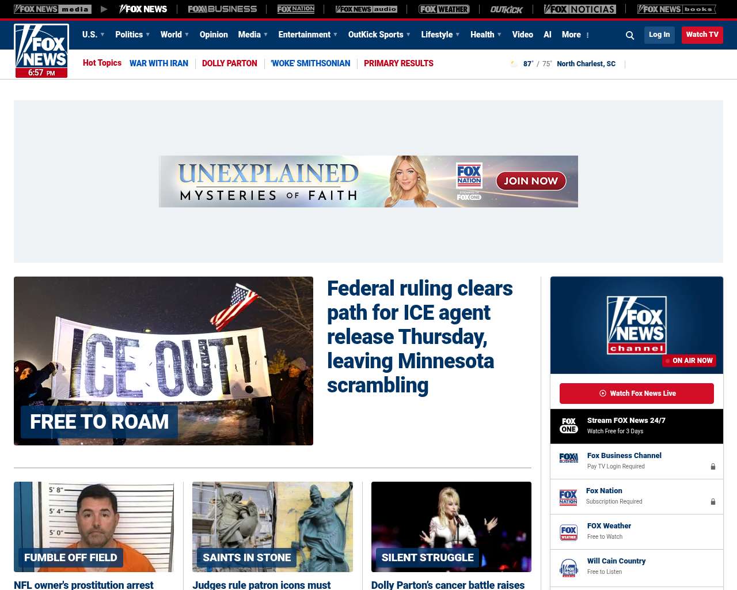Open the More vertical dots icon
Image resolution: width=737 pixels, height=590 pixels.
(x=587, y=35)
